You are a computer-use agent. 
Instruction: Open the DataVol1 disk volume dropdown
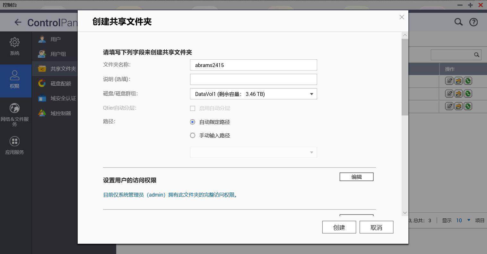[x=311, y=94]
